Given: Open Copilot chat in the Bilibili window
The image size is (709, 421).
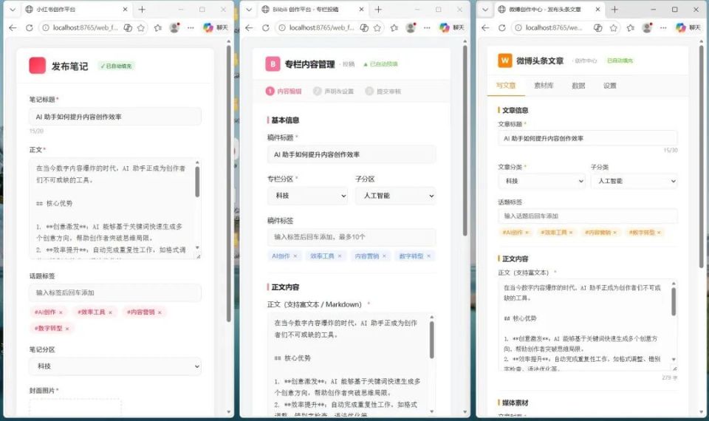Looking at the screenshot, I should 452,28.
